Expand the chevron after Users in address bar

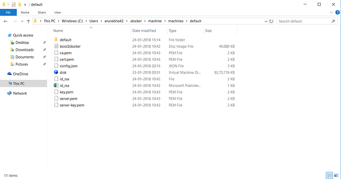click(x=101, y=21)
